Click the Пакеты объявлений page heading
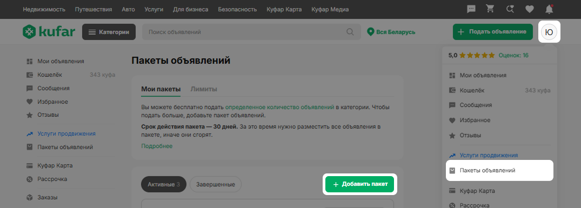This screenshot has height=208, width=581. click(181, 61)
